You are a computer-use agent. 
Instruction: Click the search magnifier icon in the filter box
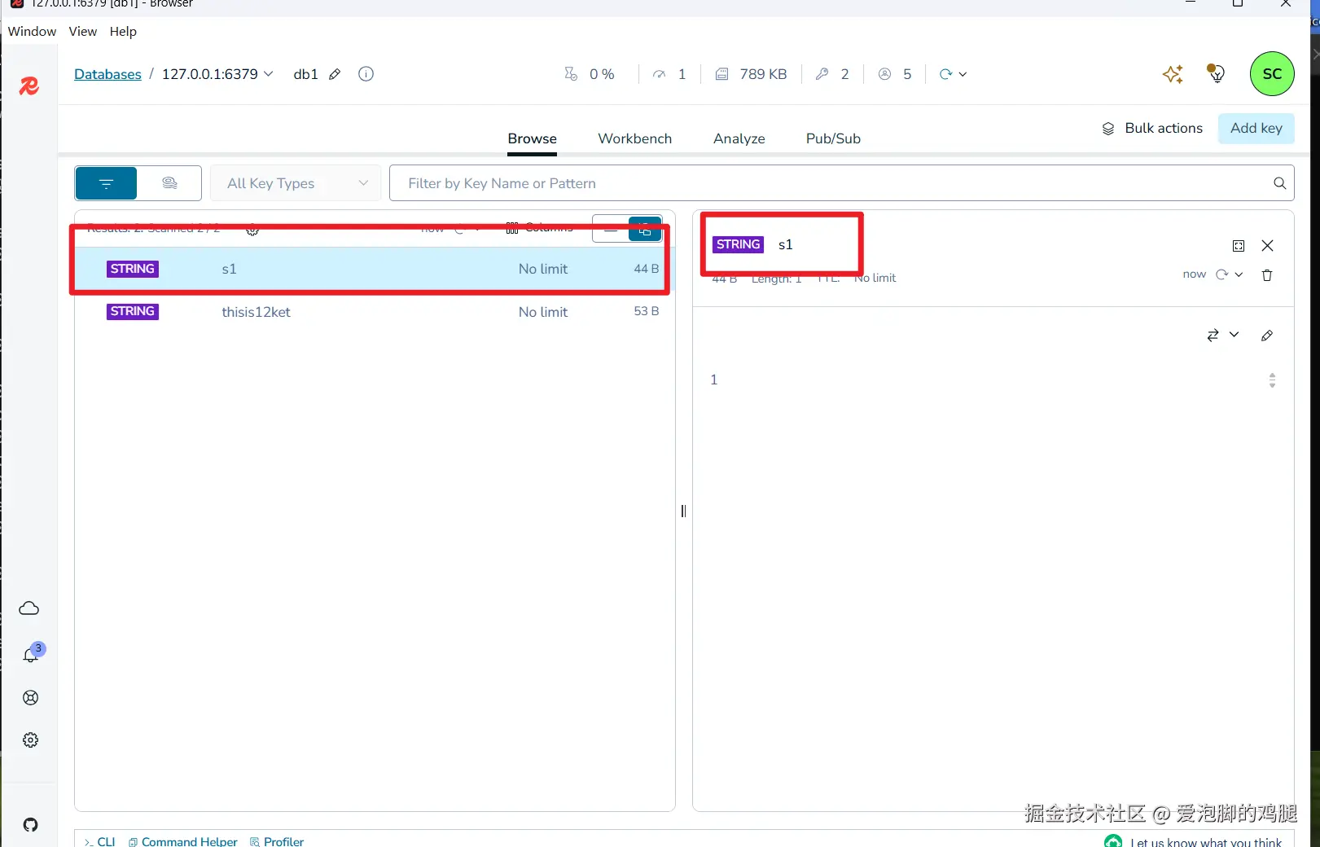tap(1280, 183)
